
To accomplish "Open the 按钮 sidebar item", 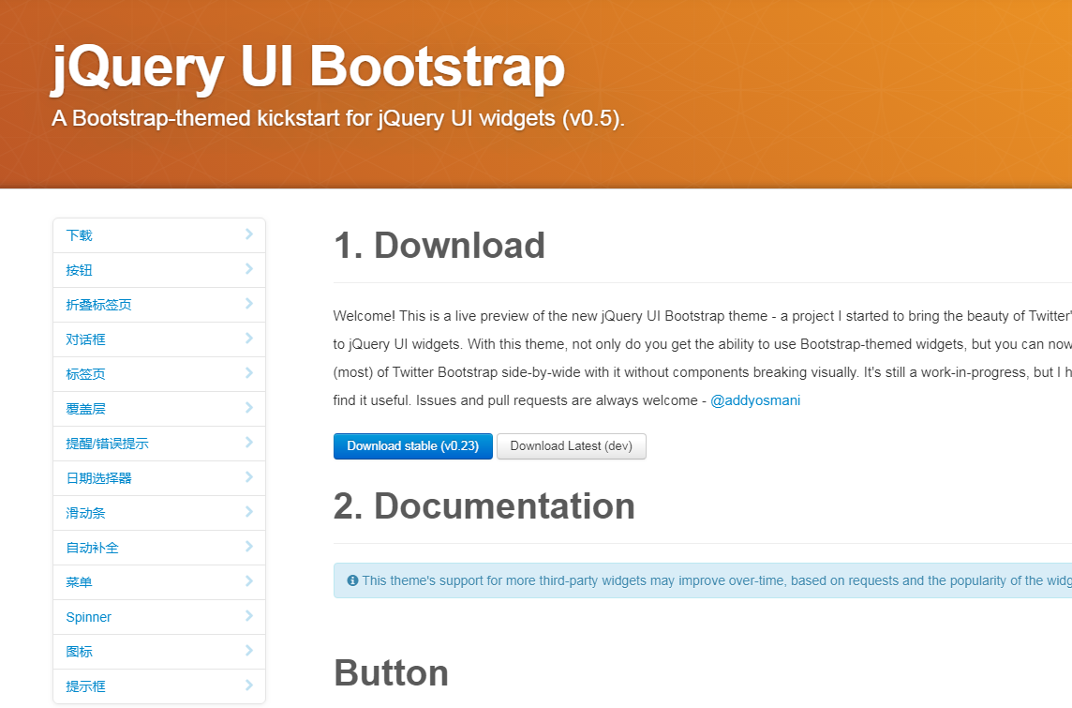I will tap(158, 270).
